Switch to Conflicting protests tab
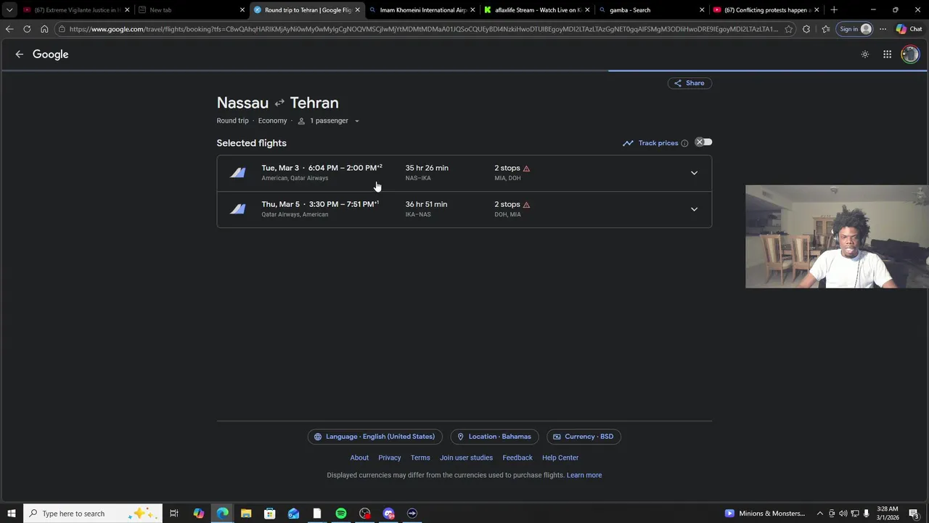This screenshot has width=929, height=523. (765, 10)
